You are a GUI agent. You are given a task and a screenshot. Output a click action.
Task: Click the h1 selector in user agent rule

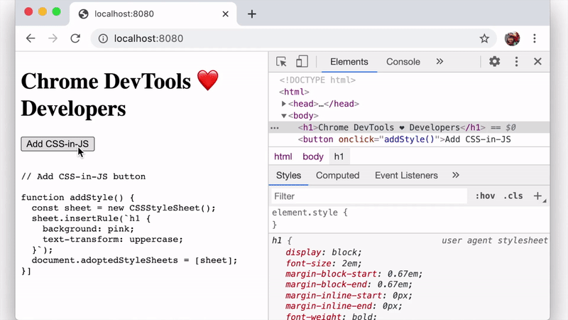point(277,240)
